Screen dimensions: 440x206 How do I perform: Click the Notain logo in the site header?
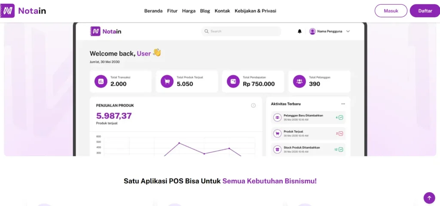point(24,11)
